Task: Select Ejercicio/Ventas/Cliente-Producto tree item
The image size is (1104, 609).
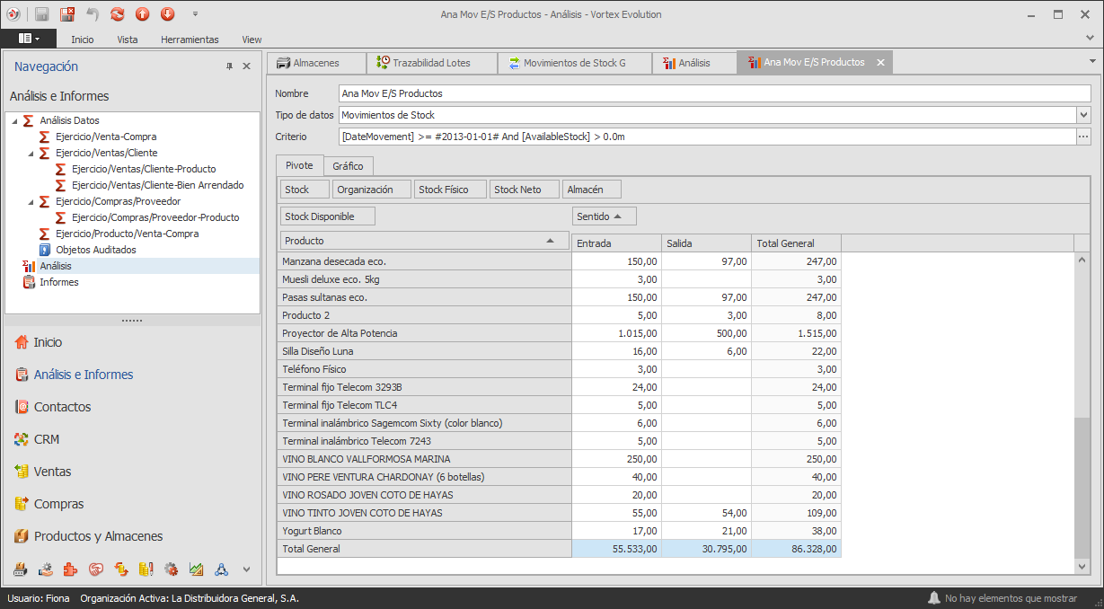Action: [144, 169]
